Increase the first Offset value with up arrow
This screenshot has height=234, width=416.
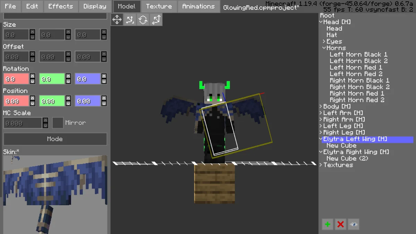coord(33,54)
